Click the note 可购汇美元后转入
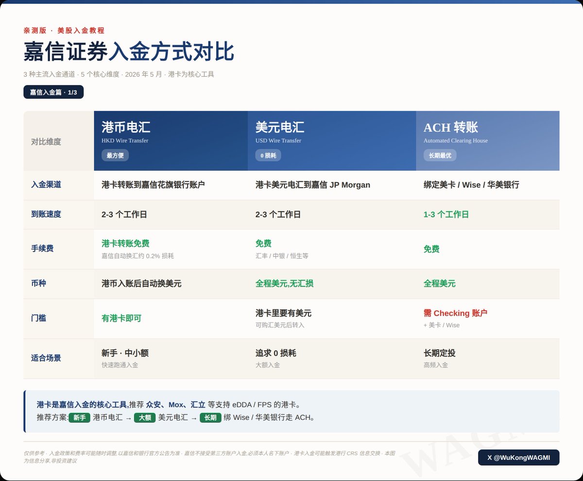 click(280, 325)
